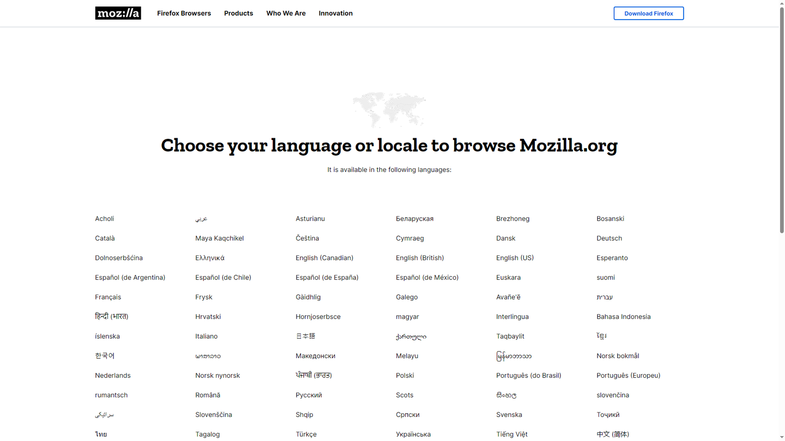Viewport: 785px width, 441px height.
Task: Choose Português (Europeu)
Action: point(628,375)
